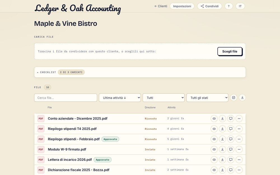Click the Scegli file button
This screenshot has height=175, width=280.
230,52
